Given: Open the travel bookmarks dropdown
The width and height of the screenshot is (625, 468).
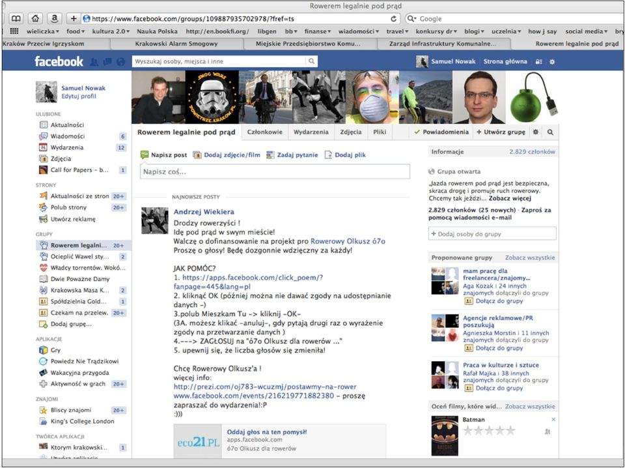Looking at the screenshot, I should coord(397,31).
